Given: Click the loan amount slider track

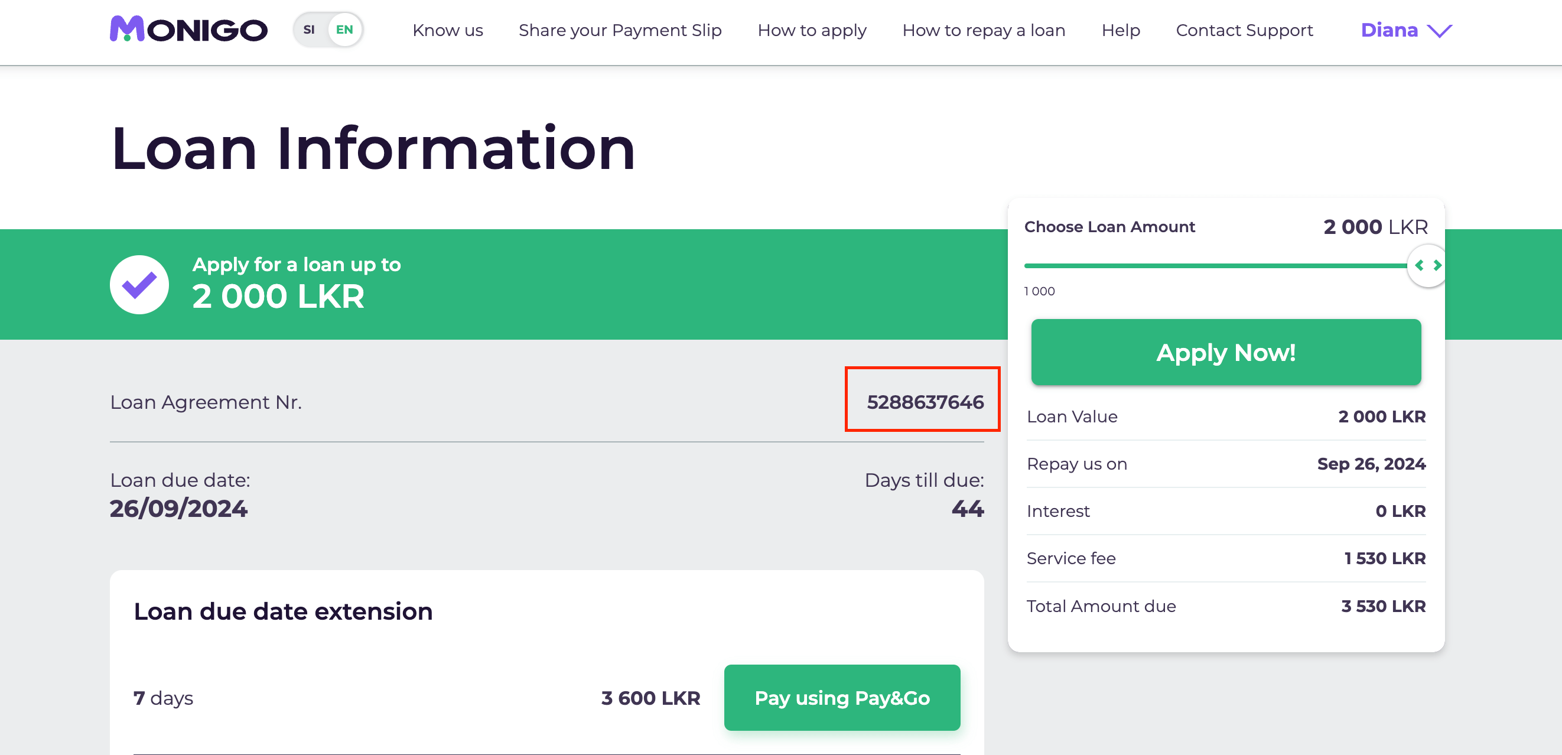Looking at the screenshot, I should click(x=1215, y=265).
